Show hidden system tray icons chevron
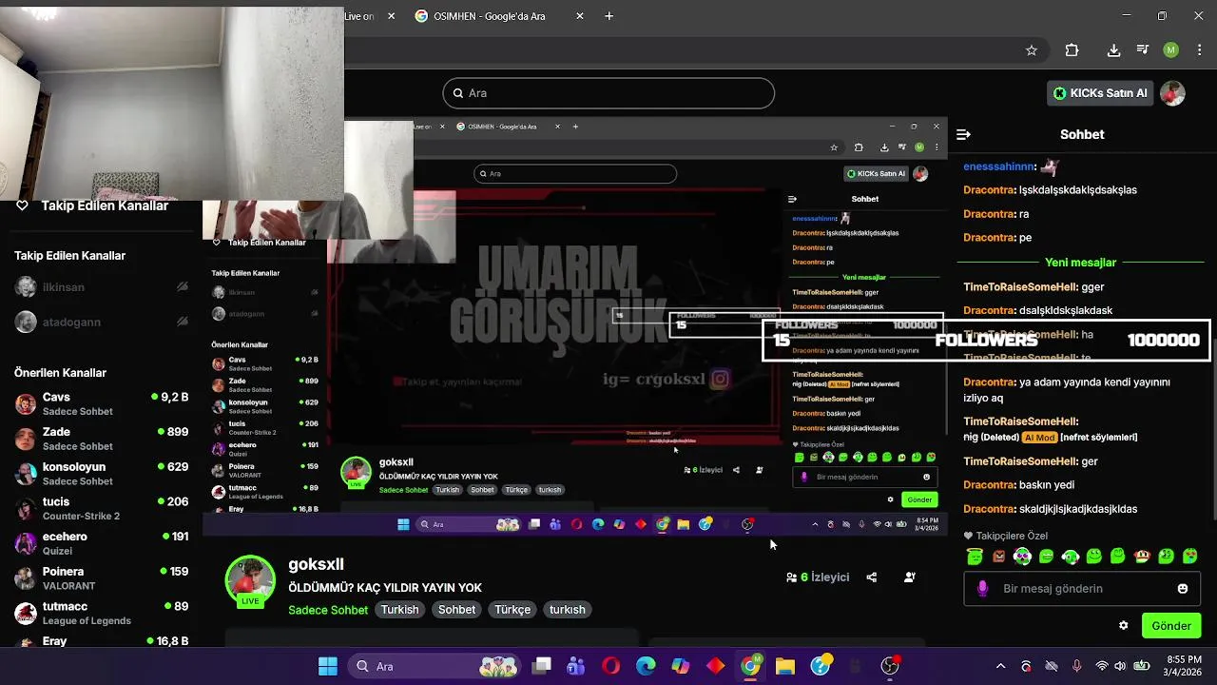Screen dimensions: 1217x685 coord(1000,666)
